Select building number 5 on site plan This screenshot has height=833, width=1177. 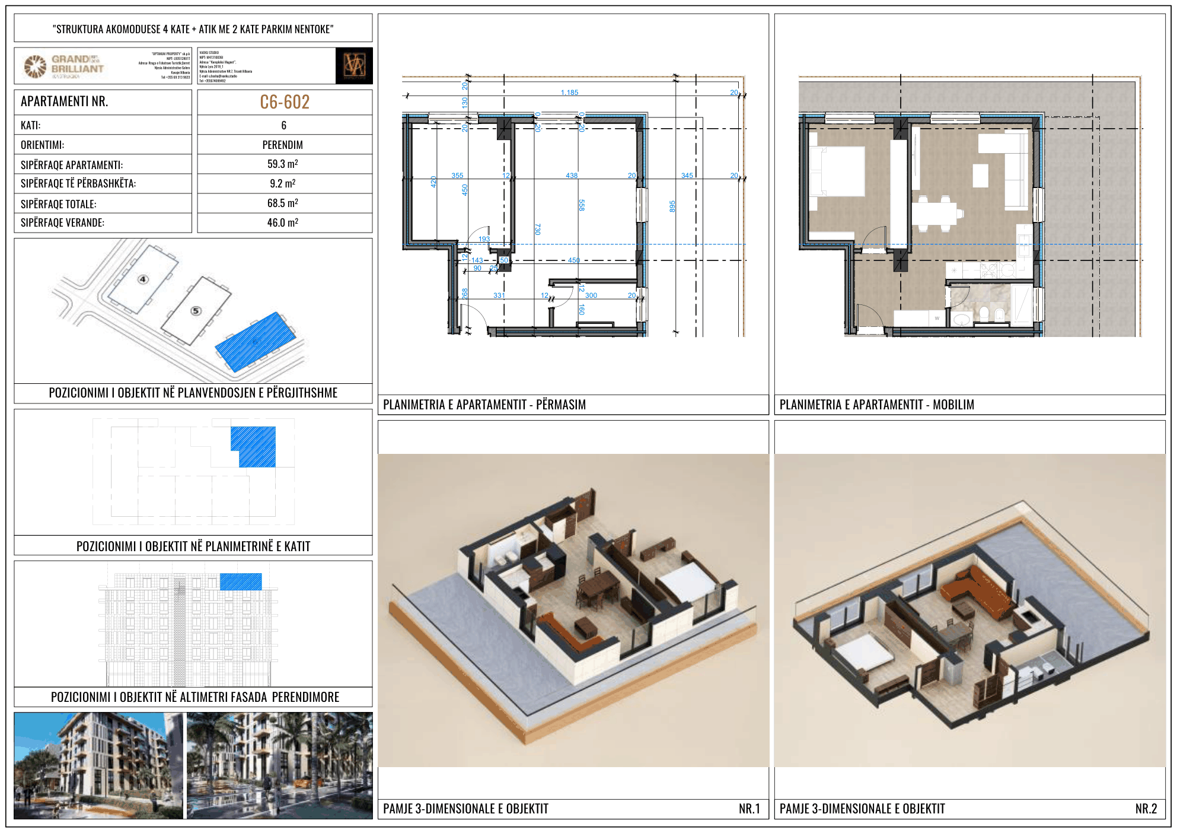(x=196, y=311)
